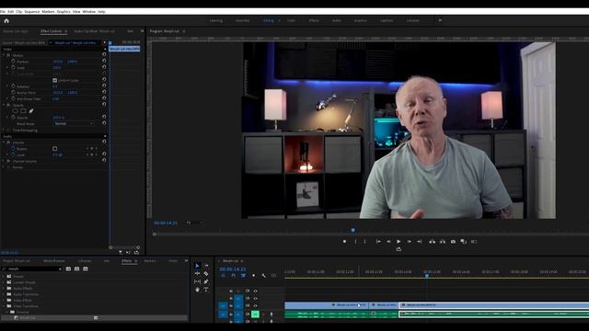The width and height of the screenshot is (589, 331).
Task: Select the free draw bezier mask pen
Action: tap(31, 111)
